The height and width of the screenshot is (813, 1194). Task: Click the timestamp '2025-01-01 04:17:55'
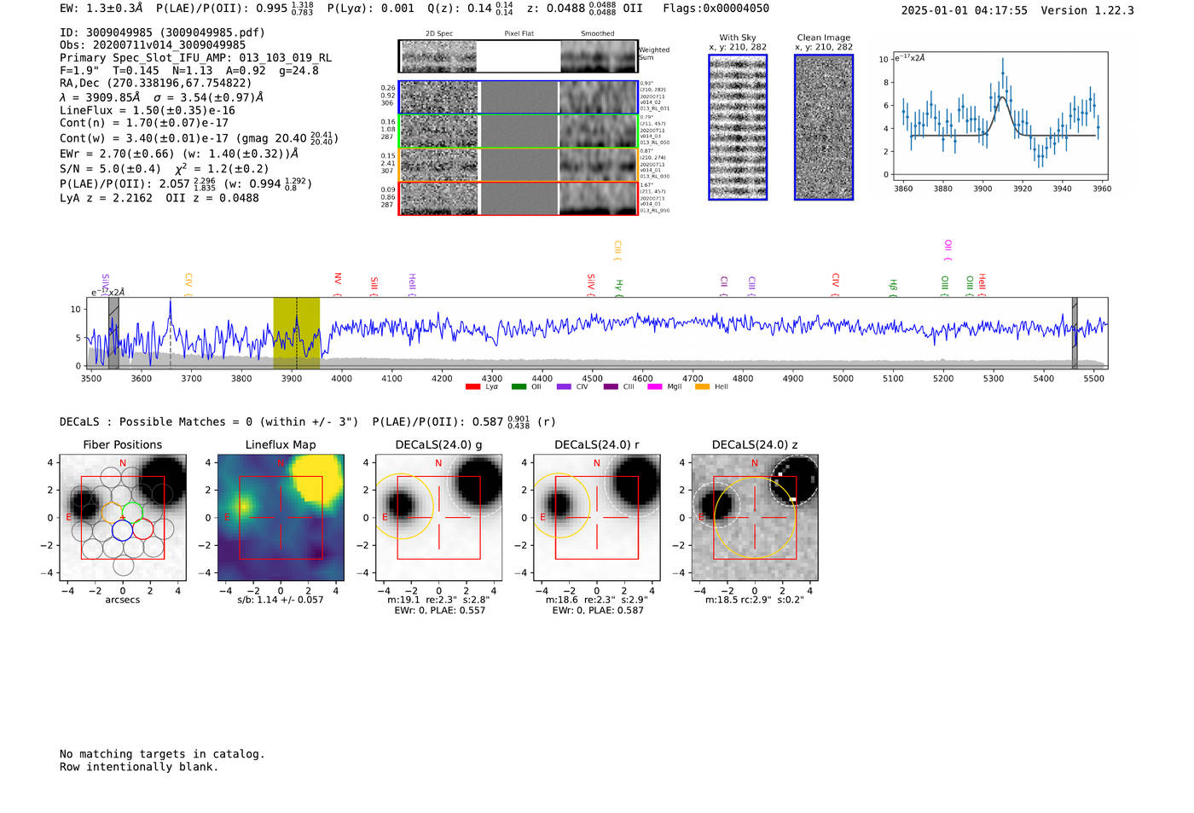(964, 10)
